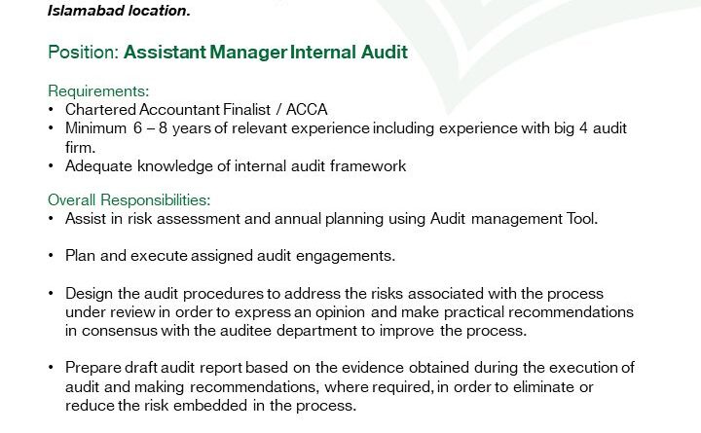Click the "Design the audit procedures" text
701x433 pixels.
[164, 293]
